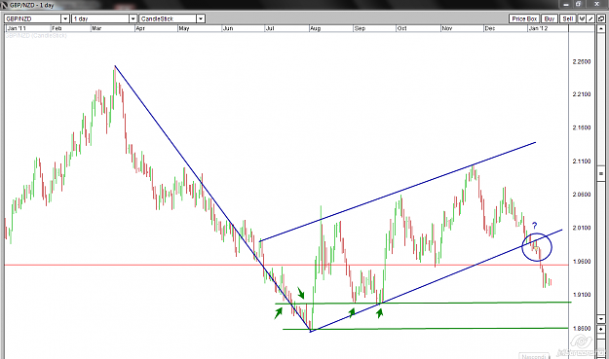Click the Sell button
This screenshot has height=359, width=609.
[x=567, y=18]
